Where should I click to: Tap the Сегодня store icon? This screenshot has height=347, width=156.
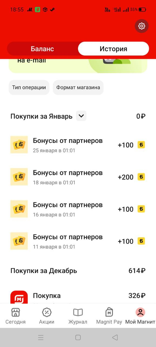point(15,312)
